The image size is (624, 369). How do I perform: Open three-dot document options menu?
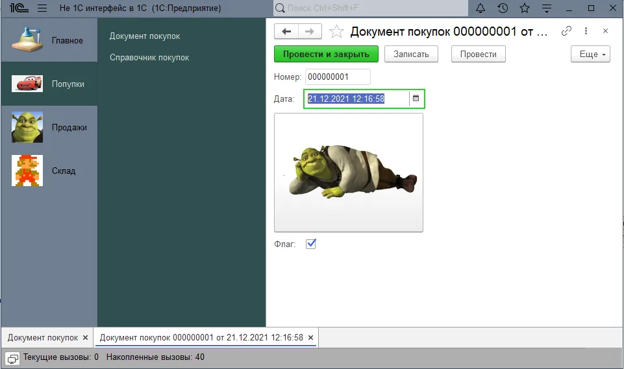[586, 31]
